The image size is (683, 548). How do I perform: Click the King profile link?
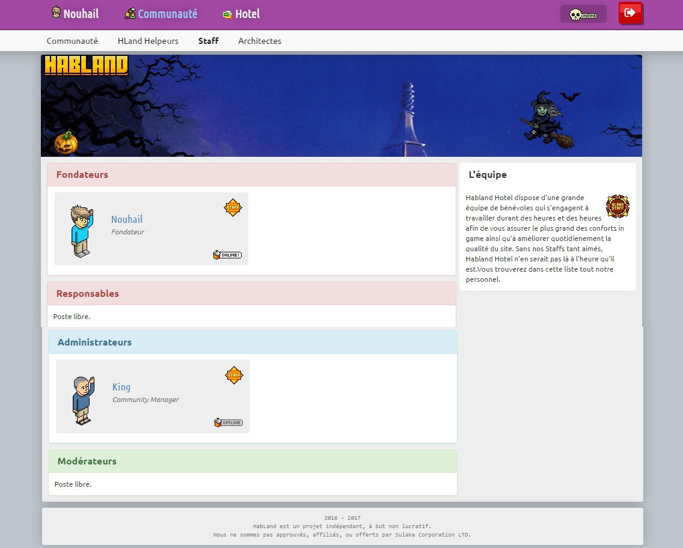pyautogui.click(x=121, y=387)
